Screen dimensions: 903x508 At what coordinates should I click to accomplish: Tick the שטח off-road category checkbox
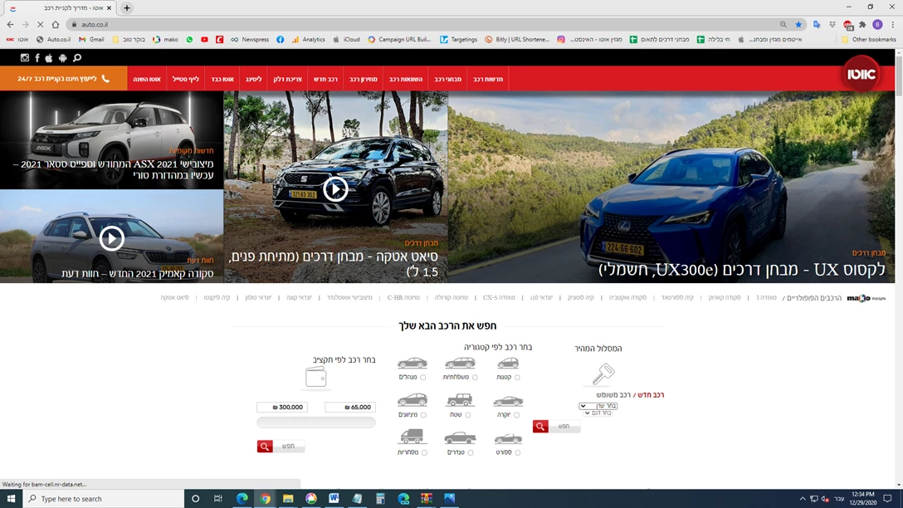pyautogui.click(x=468, y=415)
